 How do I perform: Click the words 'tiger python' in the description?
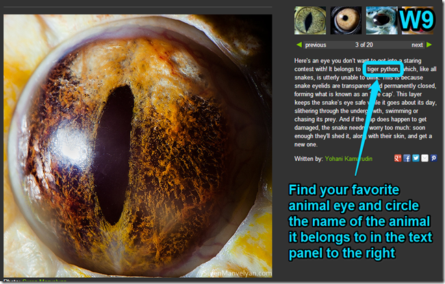(x=383, y=69)
